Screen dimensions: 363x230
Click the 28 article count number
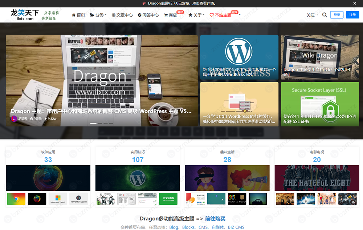(x=227, y=160)
